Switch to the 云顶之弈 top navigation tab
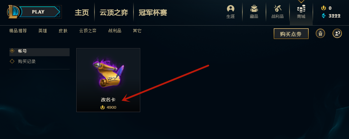This screenshot has width=349, height=139. pyautogui.click(x=114, y=12)
